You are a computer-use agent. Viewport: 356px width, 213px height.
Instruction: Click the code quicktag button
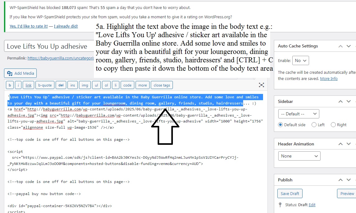(x=127, y=85)
